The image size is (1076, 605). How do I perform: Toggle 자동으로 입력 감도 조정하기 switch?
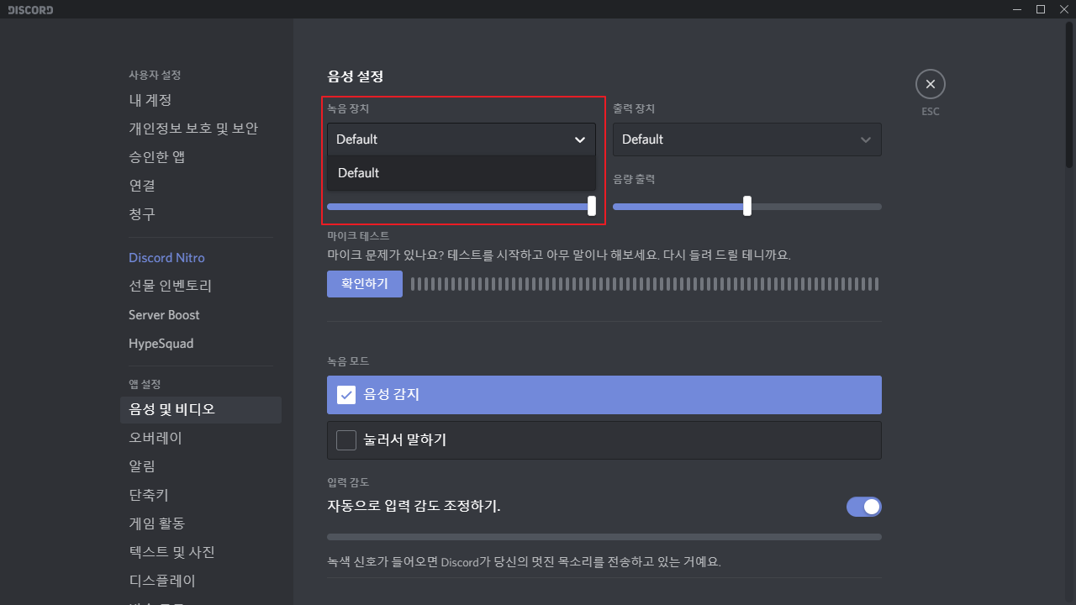pos(864,507)
